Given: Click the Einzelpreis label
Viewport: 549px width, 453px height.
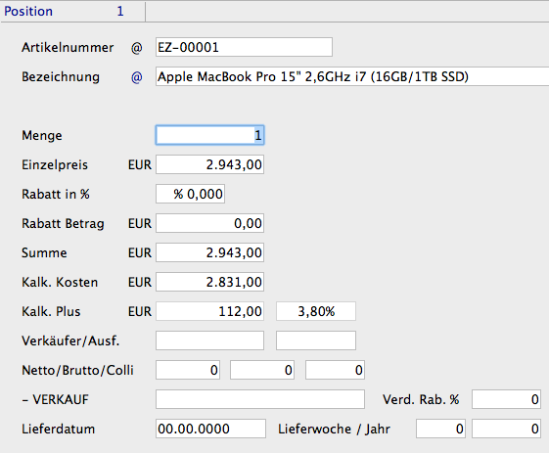Looking at the screenshot, I should 55,165.
